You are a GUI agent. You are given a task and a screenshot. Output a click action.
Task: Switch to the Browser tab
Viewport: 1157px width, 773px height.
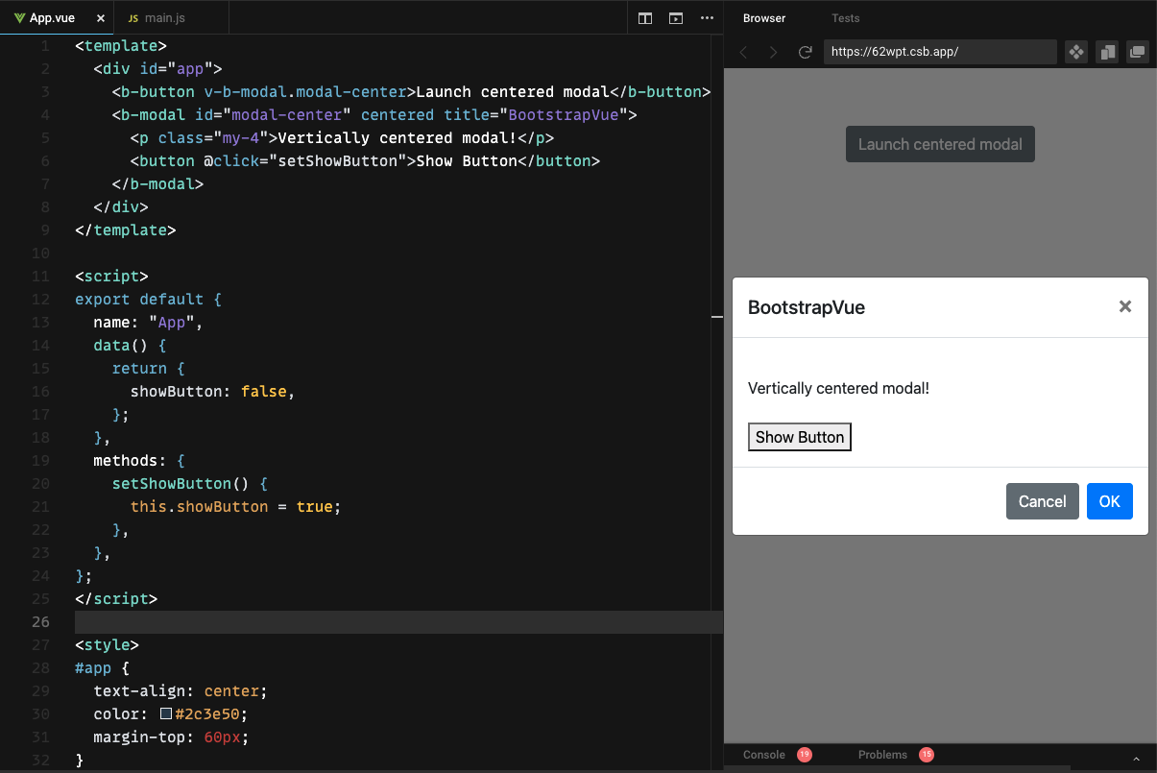(x=764, y=18)
